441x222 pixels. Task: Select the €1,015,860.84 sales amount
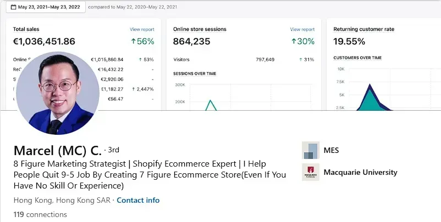107,59
